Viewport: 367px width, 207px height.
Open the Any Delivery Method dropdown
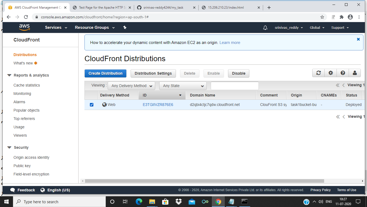131,86
